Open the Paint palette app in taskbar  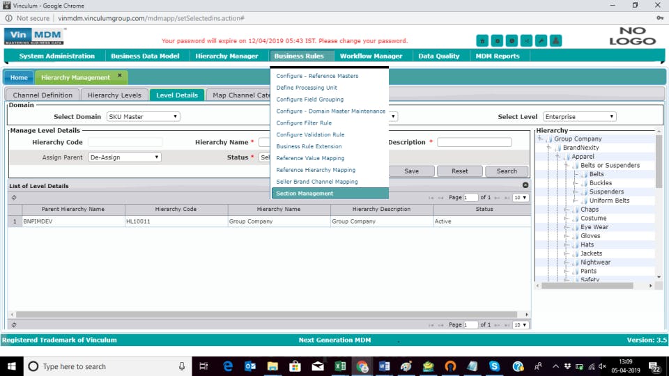pyautogui.click(x=406, y=366)
